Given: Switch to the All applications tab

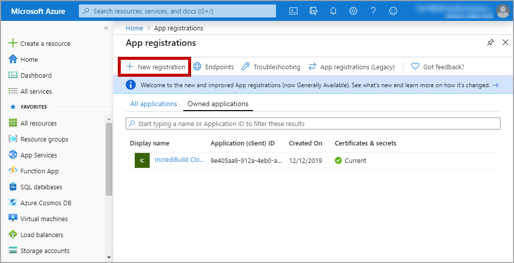Looking at the screenshot, I should (153, 104).
